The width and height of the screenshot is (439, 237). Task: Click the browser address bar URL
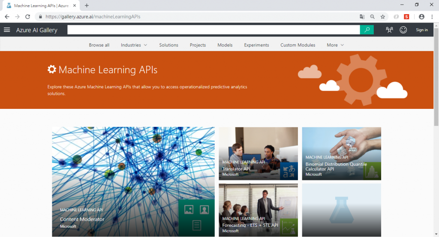93,17
